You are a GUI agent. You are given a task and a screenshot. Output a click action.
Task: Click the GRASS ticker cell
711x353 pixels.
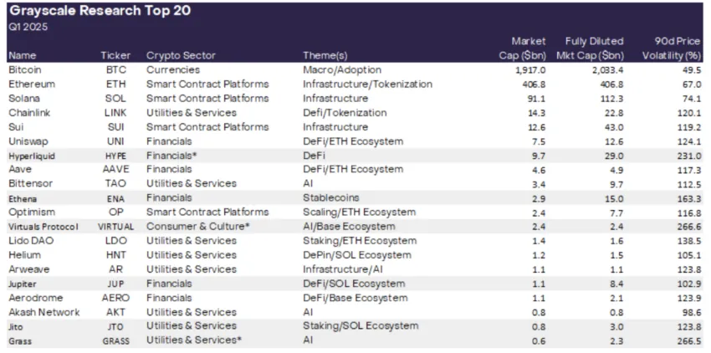(x=115, y=340)
